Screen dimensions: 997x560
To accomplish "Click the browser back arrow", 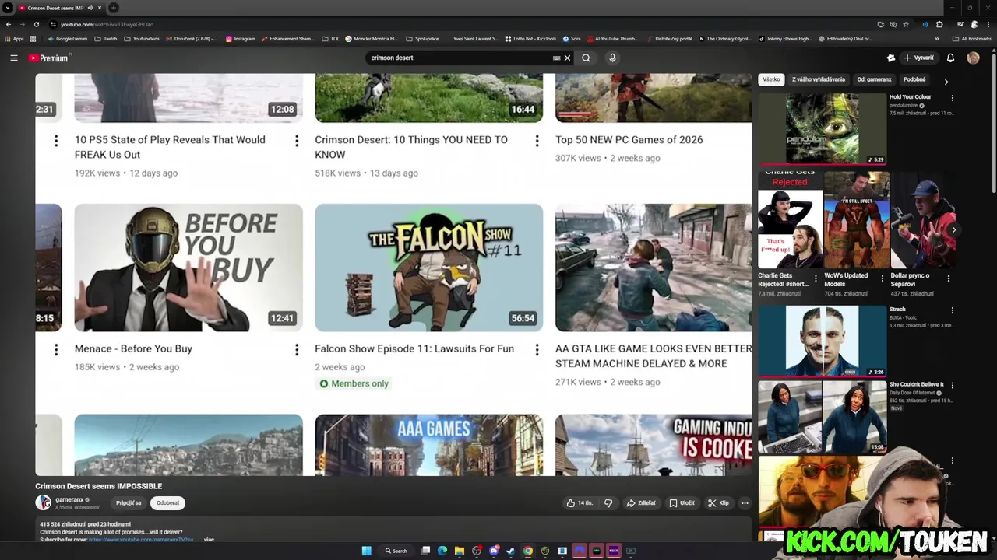I will pos(9,24).
